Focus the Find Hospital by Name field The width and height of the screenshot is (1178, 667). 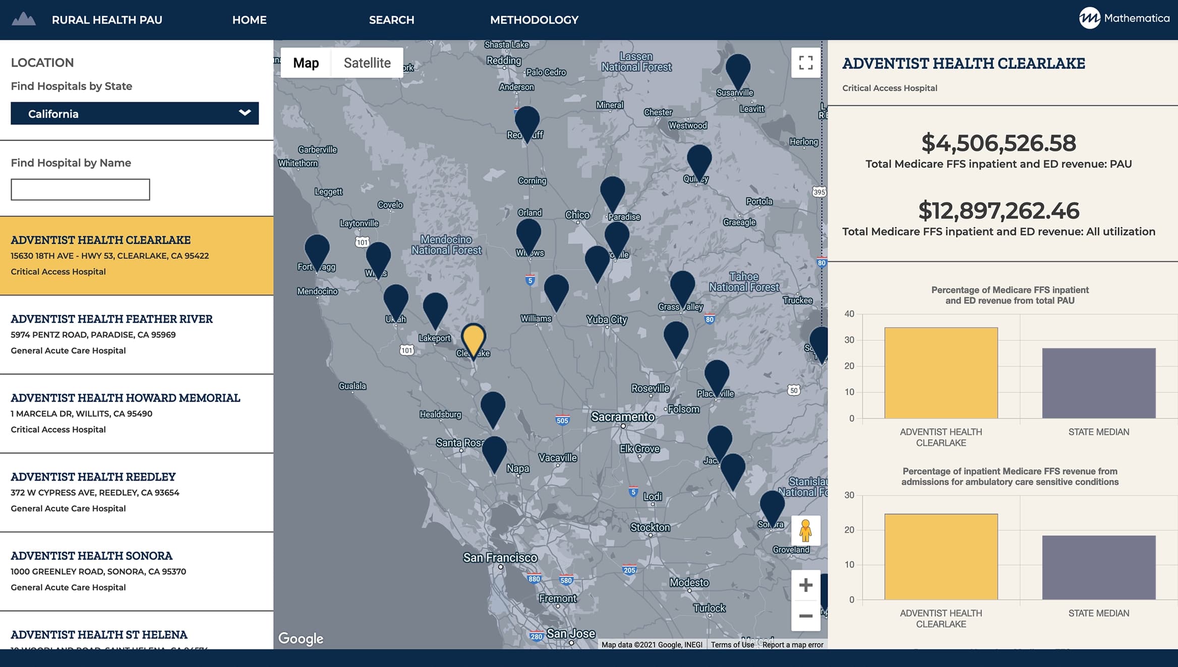80,189
